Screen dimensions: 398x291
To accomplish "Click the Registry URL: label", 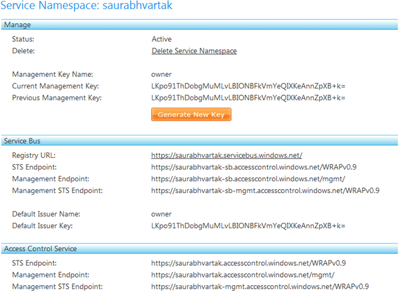I will point(34,155).
